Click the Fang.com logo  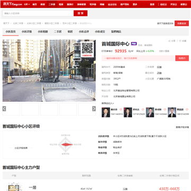tap(13, 4)
